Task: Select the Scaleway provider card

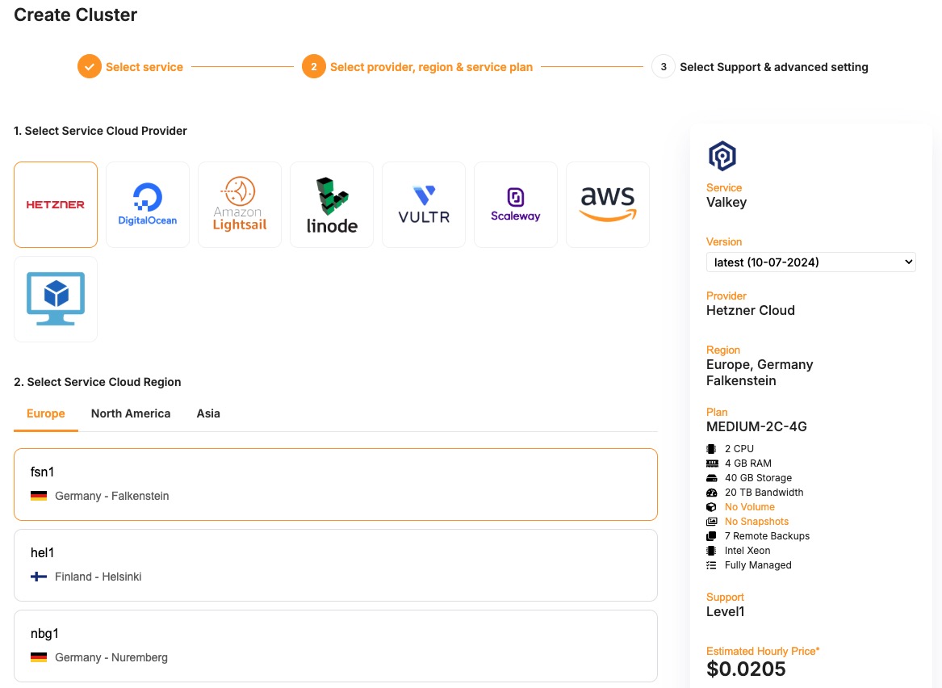Action: pyautogui.click(x=516, y=204)
